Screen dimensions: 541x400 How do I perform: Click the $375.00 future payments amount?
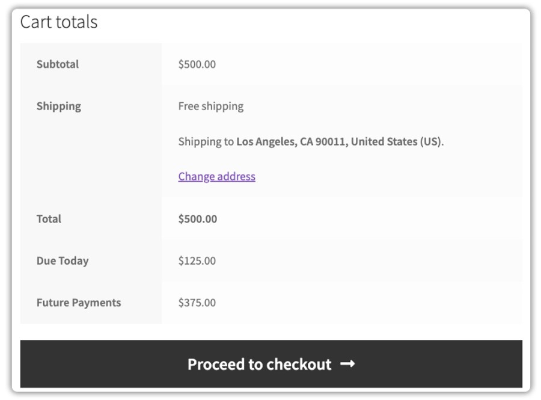(x=197, y=303)
